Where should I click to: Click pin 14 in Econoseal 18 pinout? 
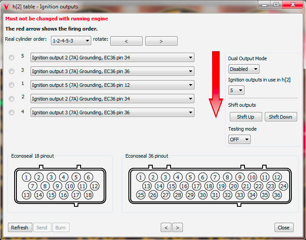coord(39,195)
